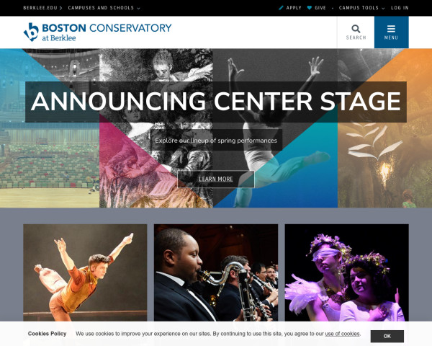Click the arrow next to Berklee.edu
The width and height of the screenshot is (432, 346).
[x=61, y=8]
